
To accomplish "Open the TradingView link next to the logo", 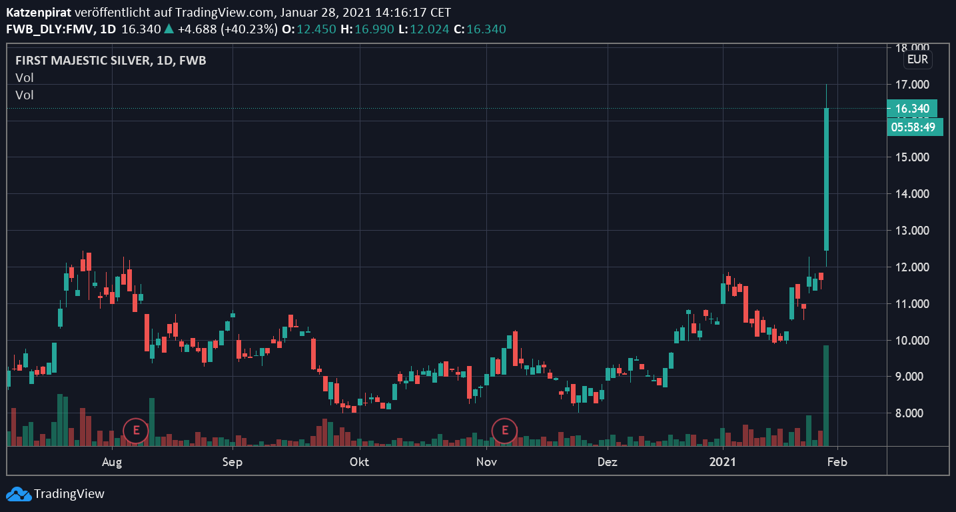I will (69, 494).
